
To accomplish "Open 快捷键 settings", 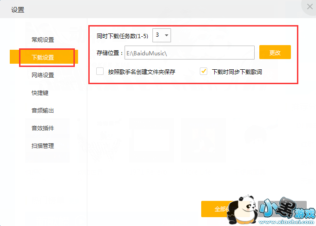I will [40, 93].
